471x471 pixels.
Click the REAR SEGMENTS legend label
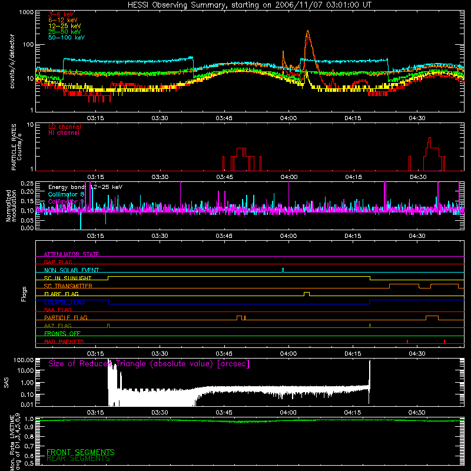click(78, 459)
